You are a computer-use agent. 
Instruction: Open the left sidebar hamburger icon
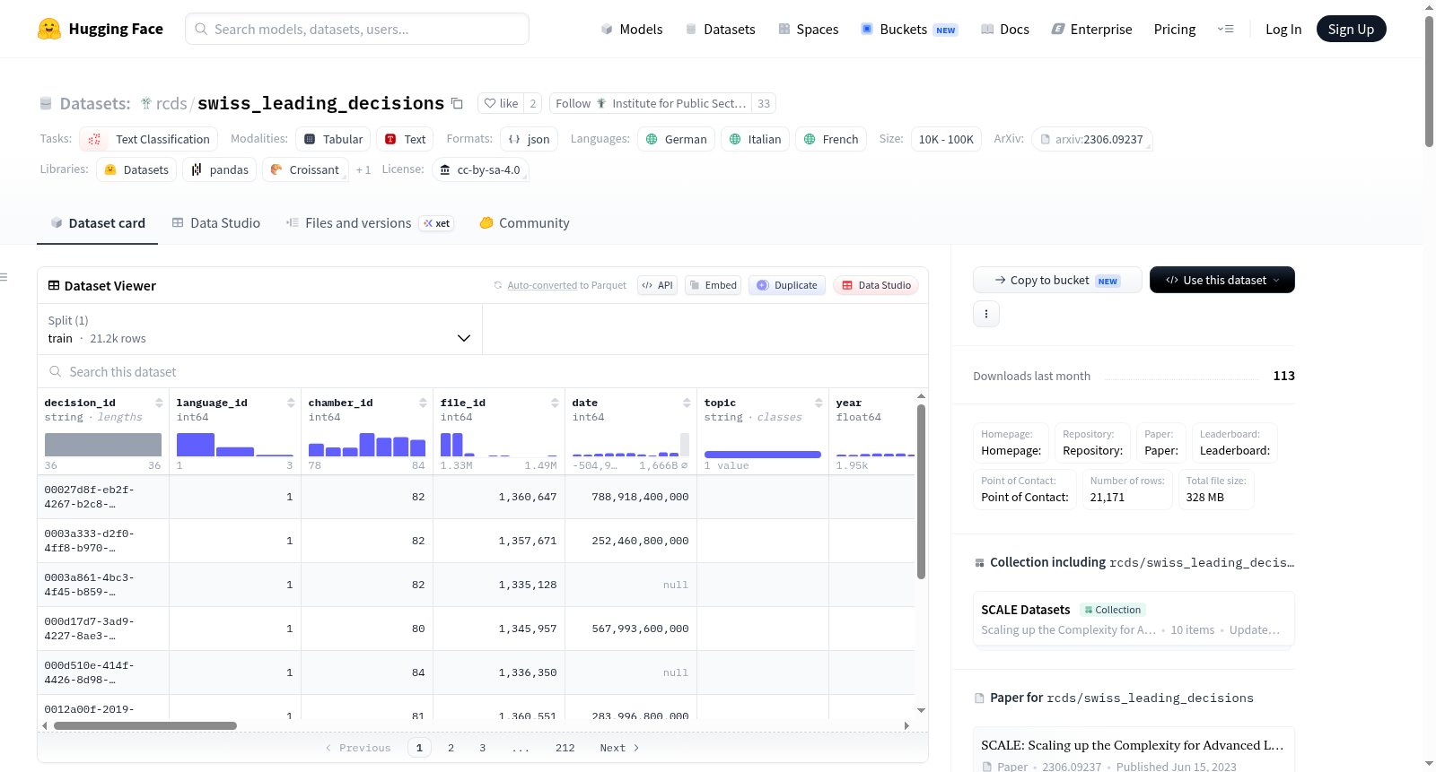click(4, 277)
